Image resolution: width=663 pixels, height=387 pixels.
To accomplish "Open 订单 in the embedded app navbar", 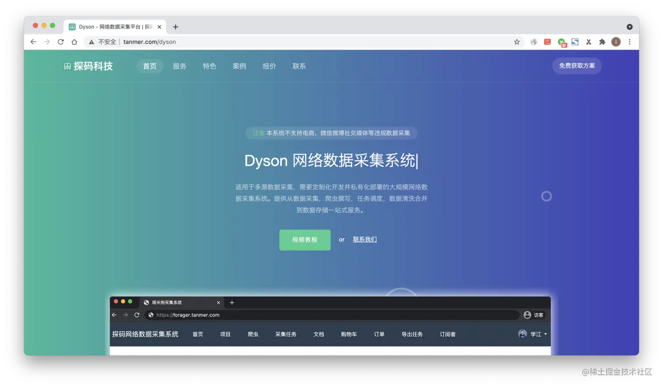I will (x=379, y=334).
